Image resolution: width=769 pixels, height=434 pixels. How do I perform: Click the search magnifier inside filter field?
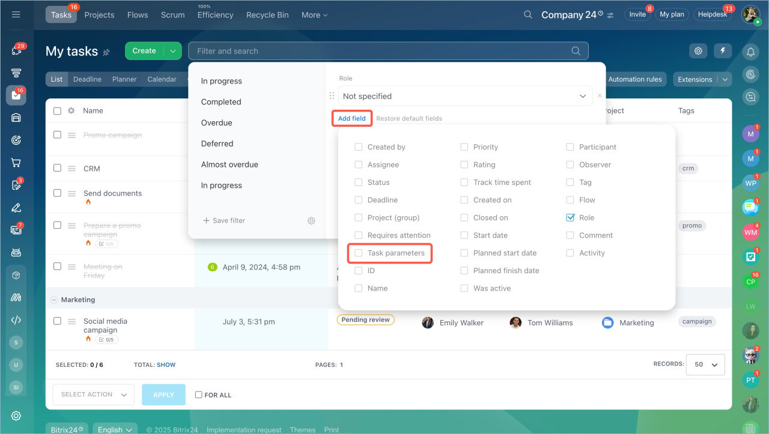point(576,51)
